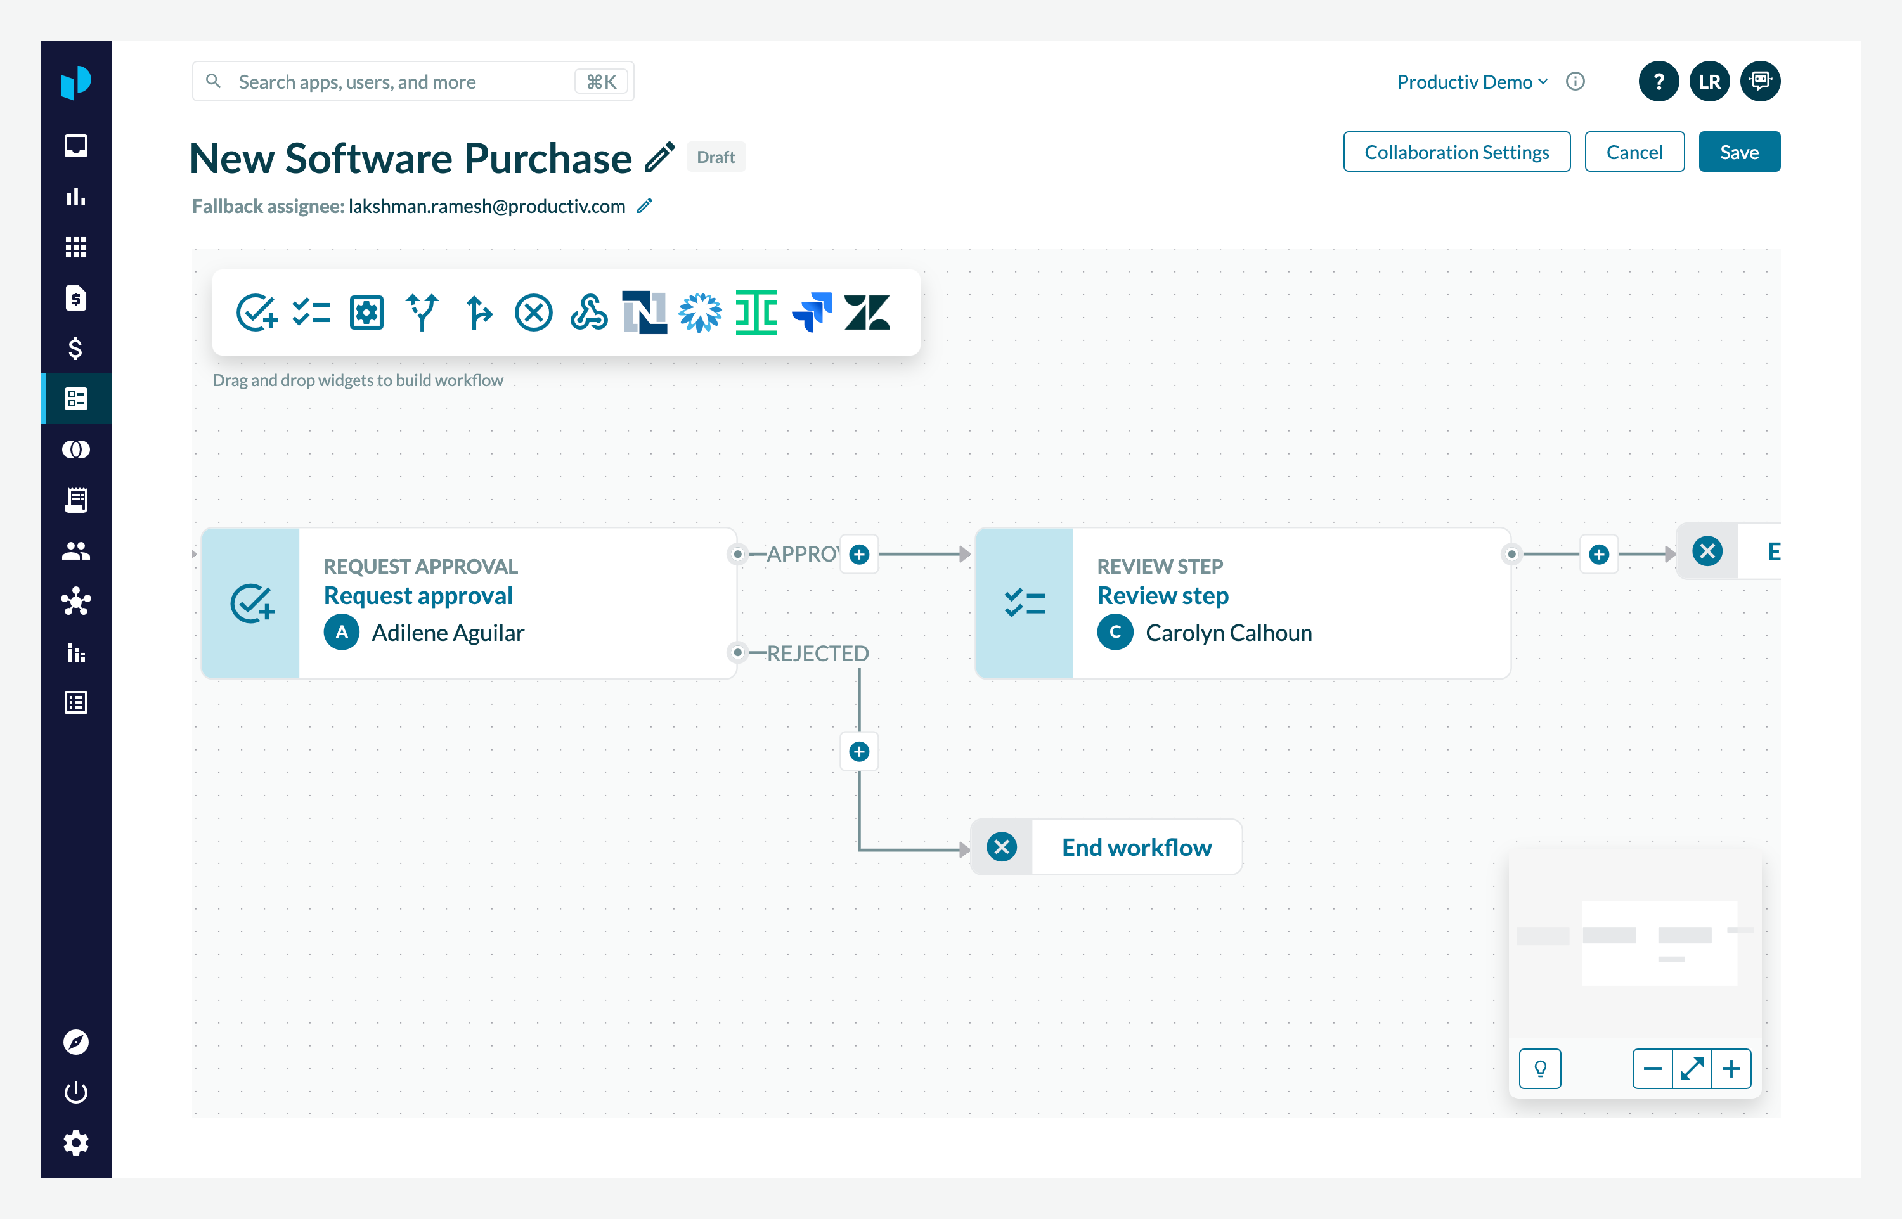1902x1219 pixels.
Task: Edit the workflow title with pencil icon
Action: click(x=659, y=157)
